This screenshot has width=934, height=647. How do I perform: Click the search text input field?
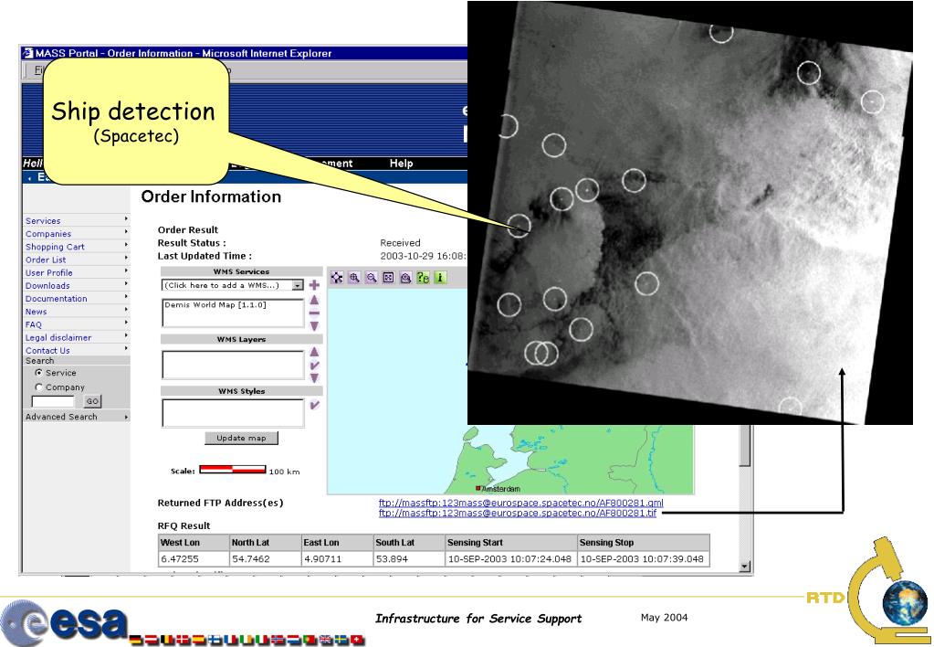53,401
